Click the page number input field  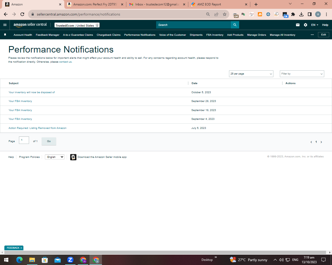coord(24,140)
